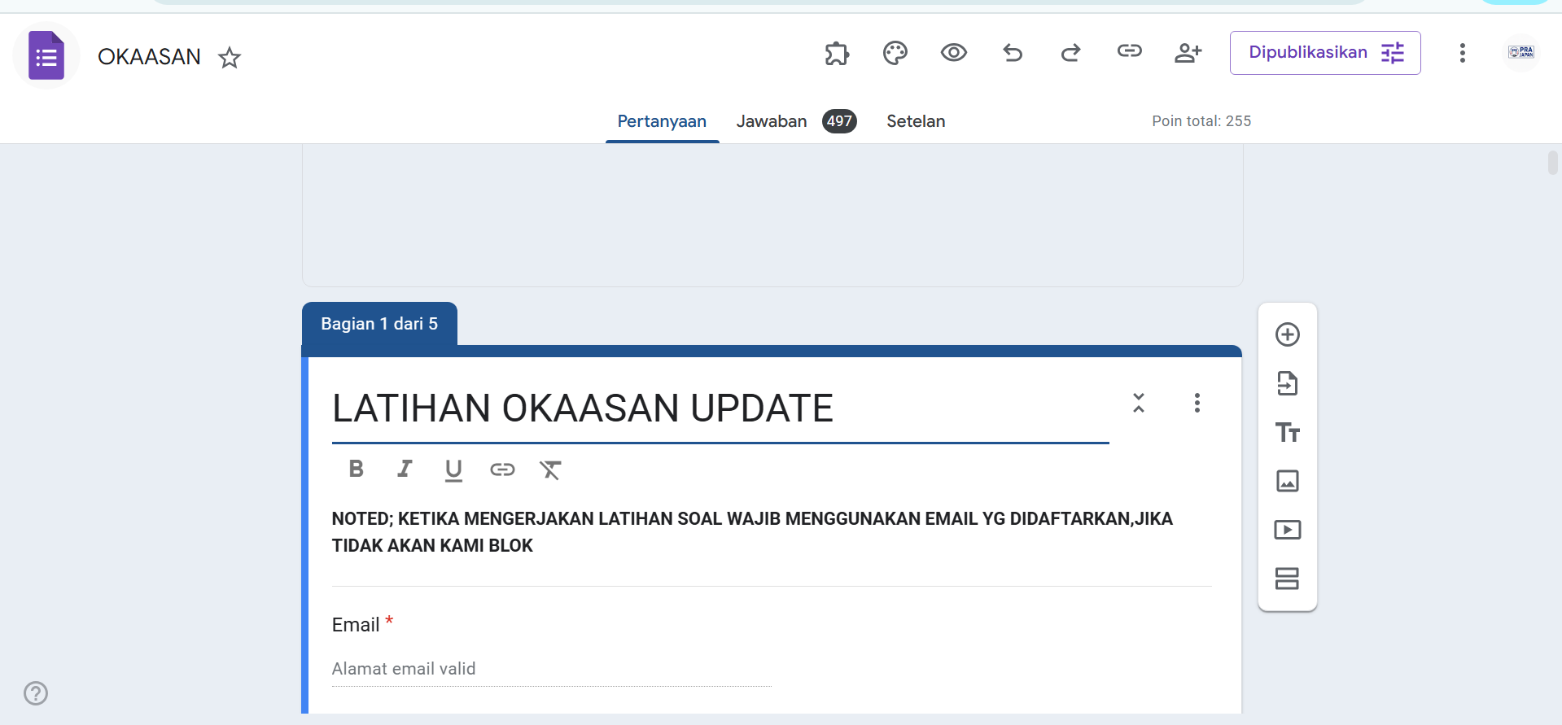Image resolution: width=1562 pixels, height=725 pixels.
Task: Preview the form with eye icon
Action: tap(953, 54)
